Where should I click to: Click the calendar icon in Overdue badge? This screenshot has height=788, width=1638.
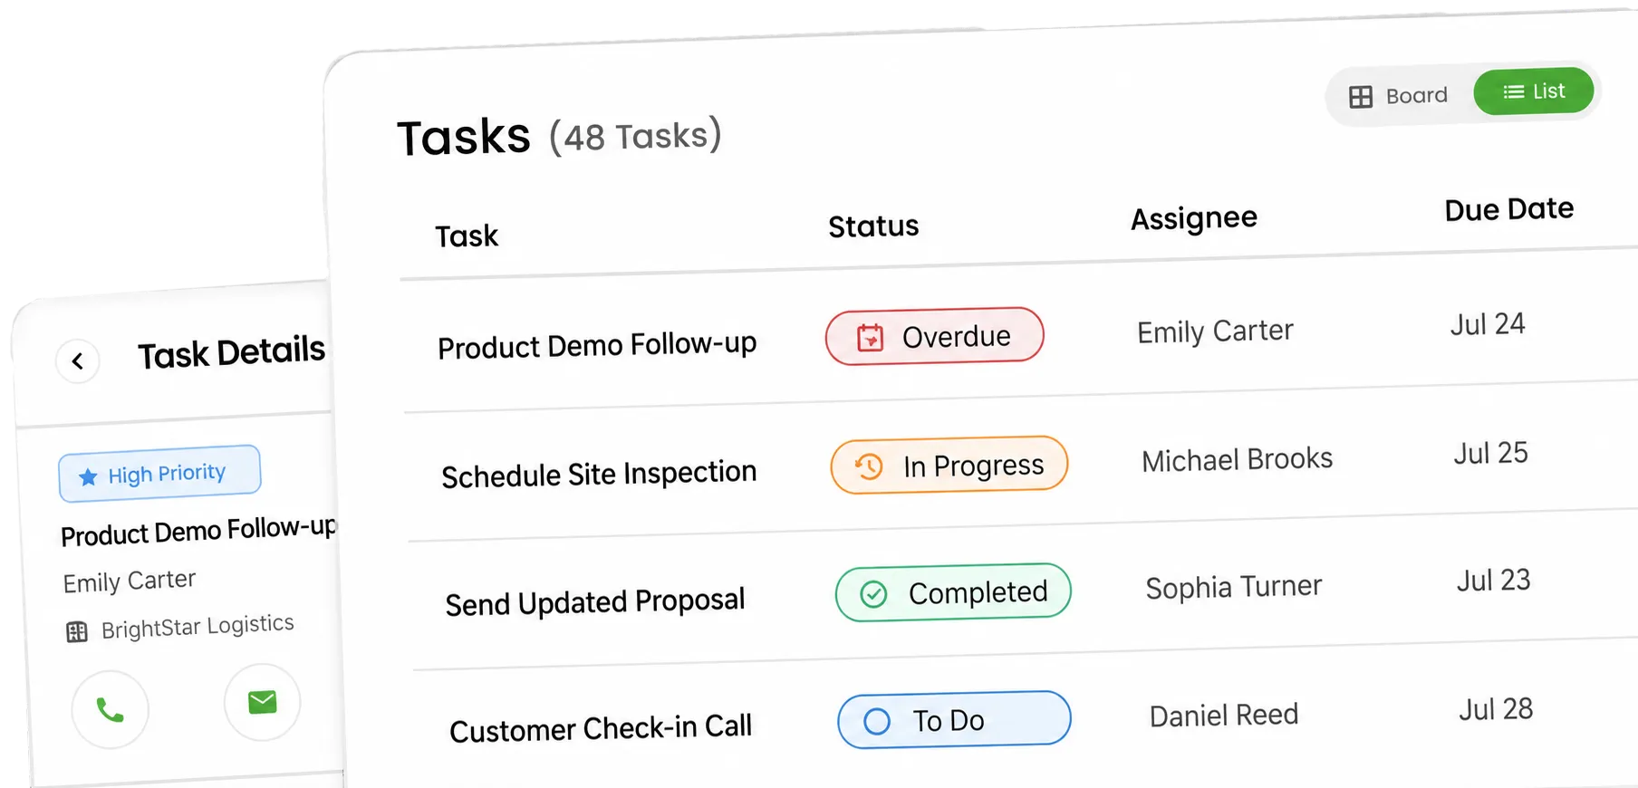pos(870,338)
